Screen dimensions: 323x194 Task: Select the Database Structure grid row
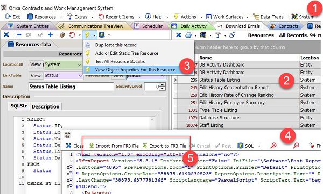click(247, 118)
